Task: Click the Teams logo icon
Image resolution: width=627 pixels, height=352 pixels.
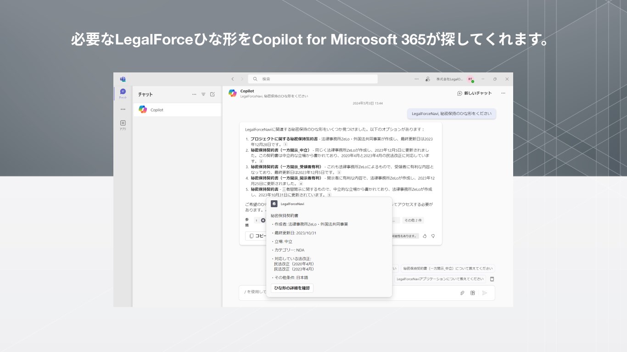Action: [123, 79]
